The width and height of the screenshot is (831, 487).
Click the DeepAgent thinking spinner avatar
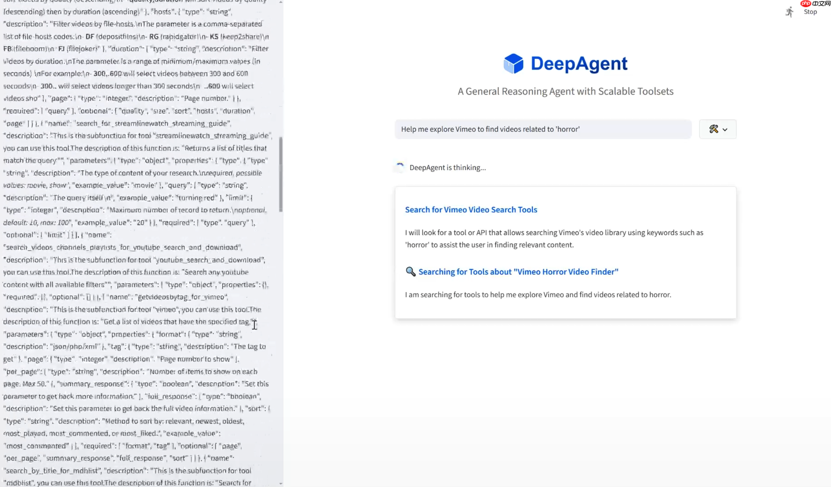tap(400, 167)
